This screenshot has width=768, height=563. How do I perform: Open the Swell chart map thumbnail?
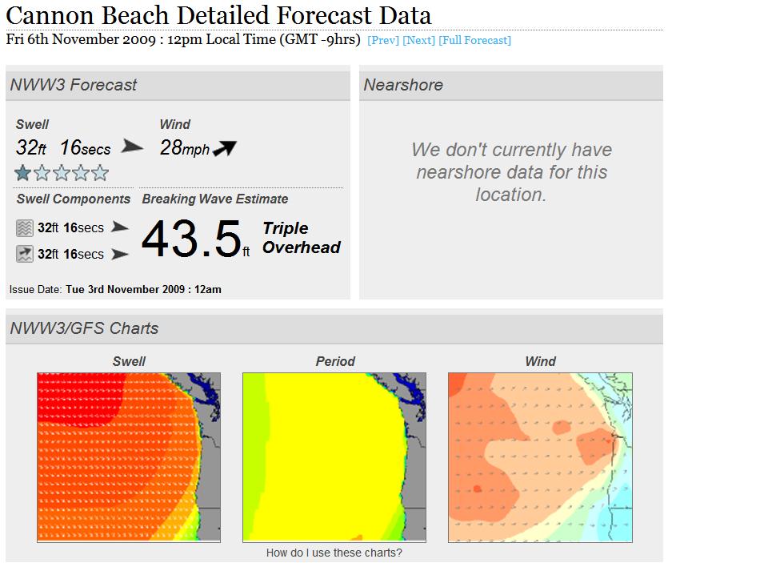(x=129, y=457)
